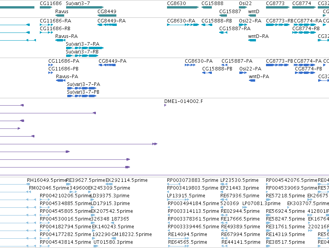
Task: Click EST LP13915.5prime
Action: [x=186, y=196]
